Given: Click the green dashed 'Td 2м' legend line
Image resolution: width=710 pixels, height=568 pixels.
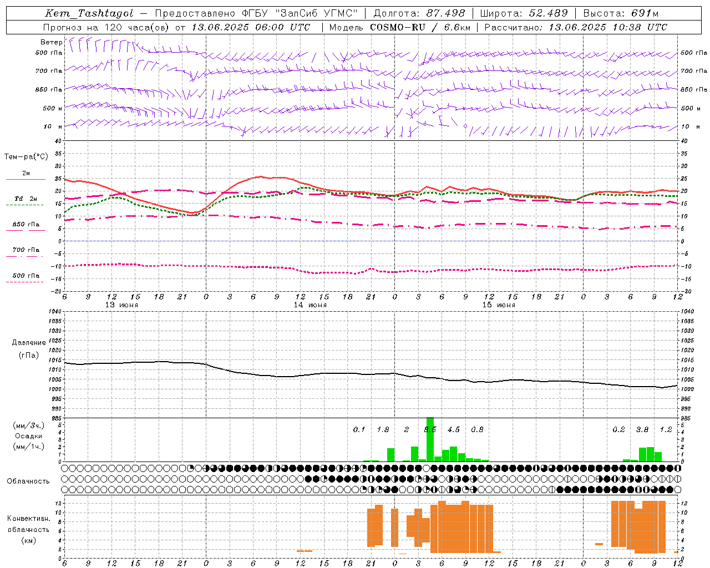Looking at the screenshot, I should point(24,205).
